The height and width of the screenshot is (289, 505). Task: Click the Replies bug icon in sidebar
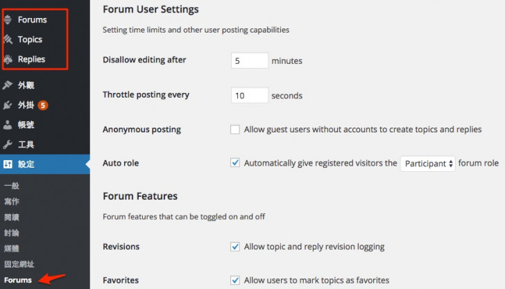8,59
